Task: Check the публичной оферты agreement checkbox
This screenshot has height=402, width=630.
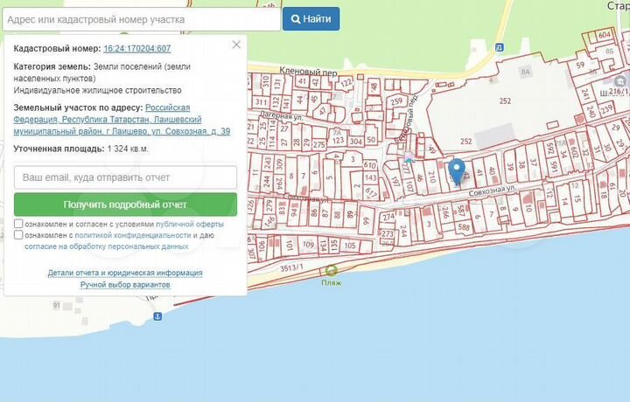Action: [18, 224]
